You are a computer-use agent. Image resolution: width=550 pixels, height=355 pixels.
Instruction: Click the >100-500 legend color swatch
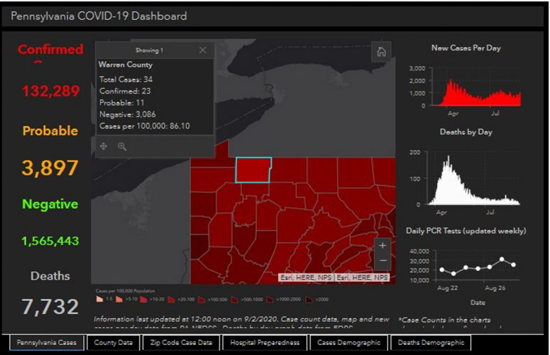[201, 300]
